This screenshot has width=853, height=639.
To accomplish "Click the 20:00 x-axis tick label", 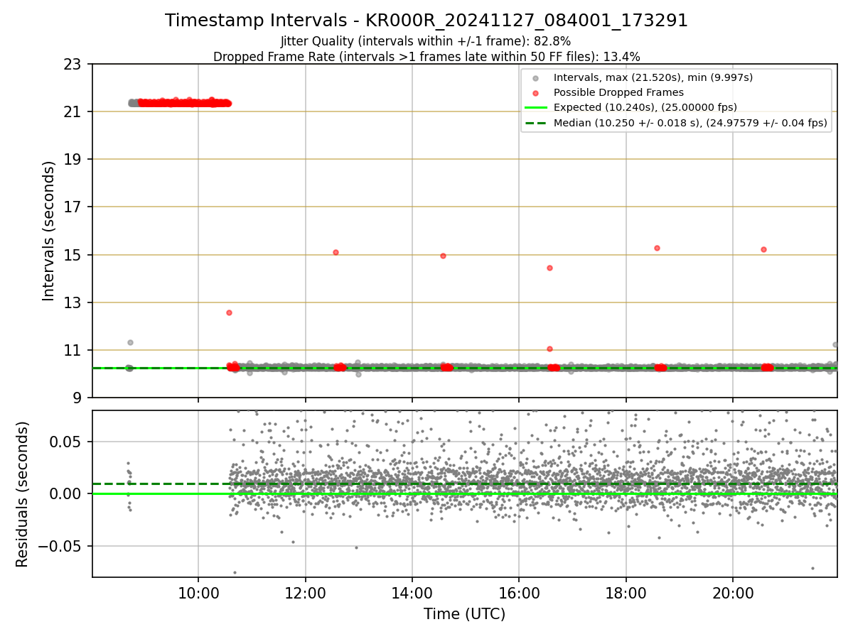I will coord(733,593).
